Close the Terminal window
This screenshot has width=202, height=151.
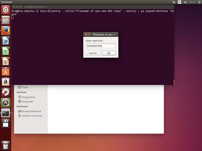pyautogui.click(x=14, y=7)
